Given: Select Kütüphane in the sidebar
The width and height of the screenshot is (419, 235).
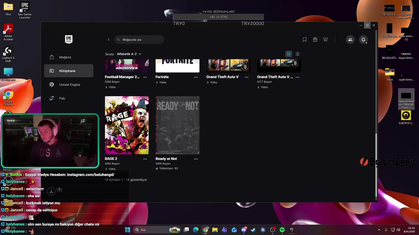Looking at the screenshot, I should (x=69, y=71).
